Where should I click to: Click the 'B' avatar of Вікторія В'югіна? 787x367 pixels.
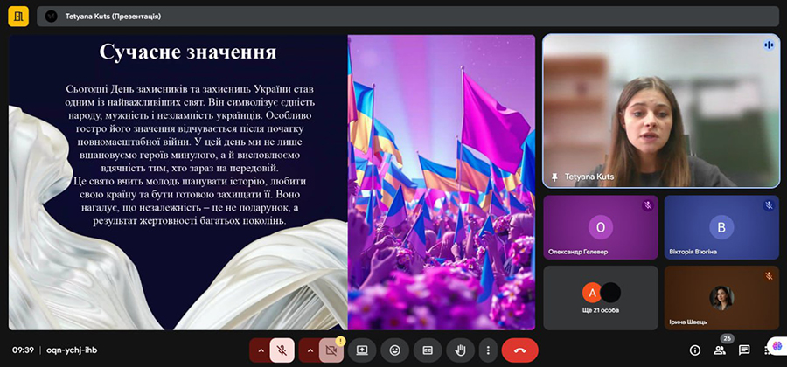721,227
